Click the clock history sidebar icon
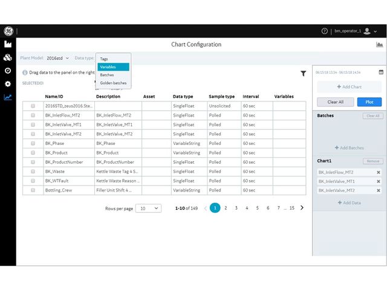The height and width of the screenshot is (290, 387). (8, 71)
